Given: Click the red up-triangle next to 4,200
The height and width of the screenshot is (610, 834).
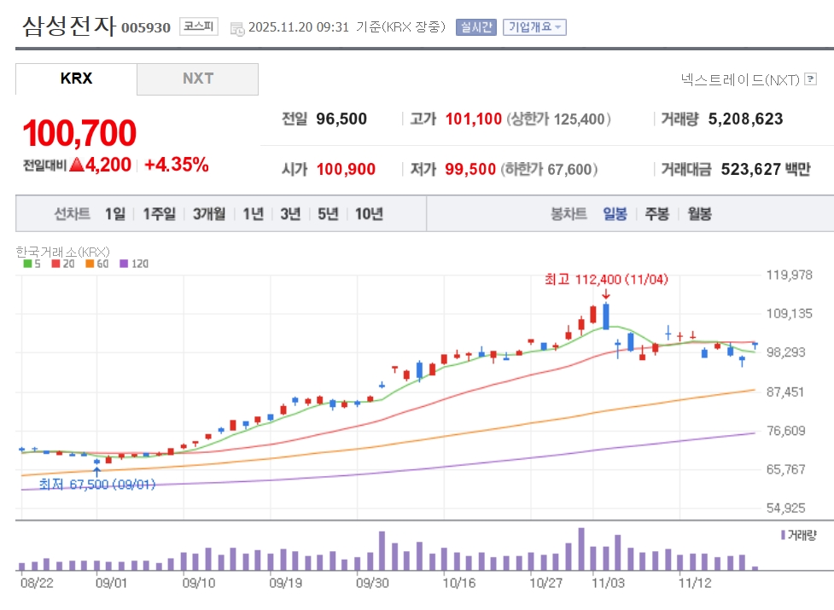Looking at the screenshot, I should pos(76,165).
